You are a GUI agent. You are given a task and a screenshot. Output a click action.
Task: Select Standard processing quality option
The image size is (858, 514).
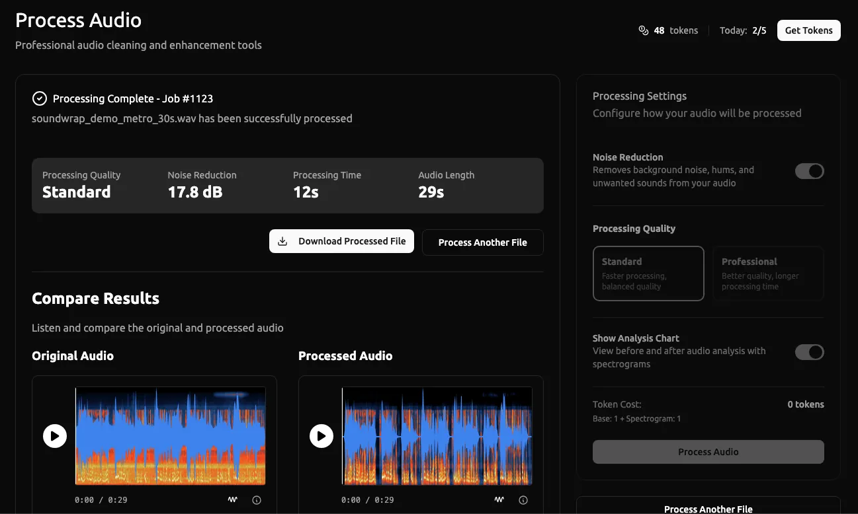pos(648,274)
